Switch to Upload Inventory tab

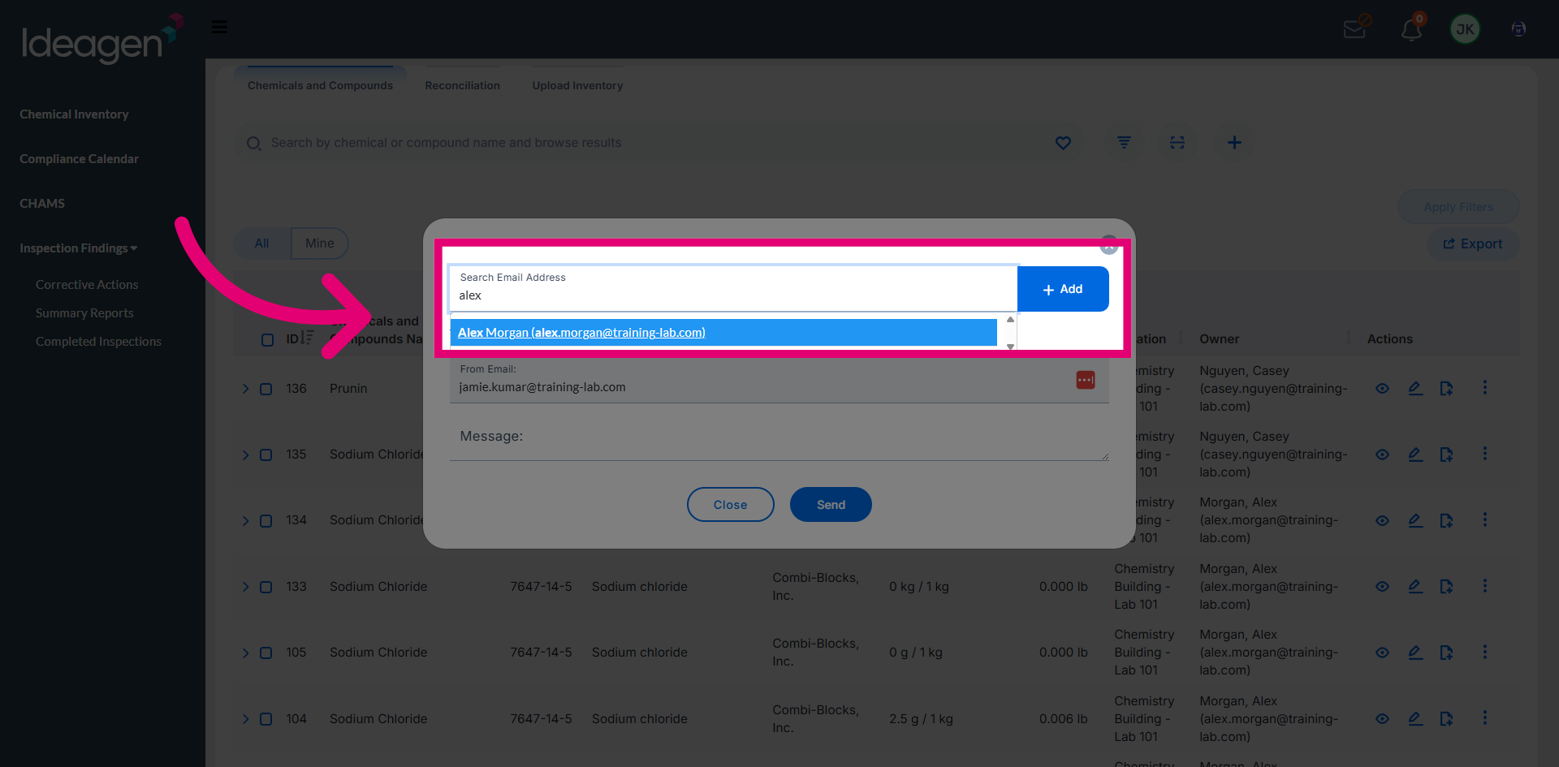[577, 85]
